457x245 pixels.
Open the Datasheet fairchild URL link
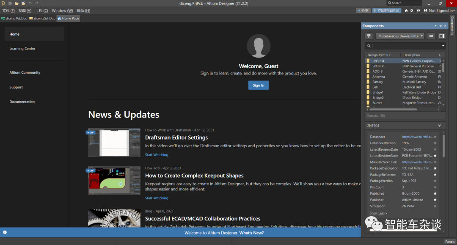click(417, 137)
